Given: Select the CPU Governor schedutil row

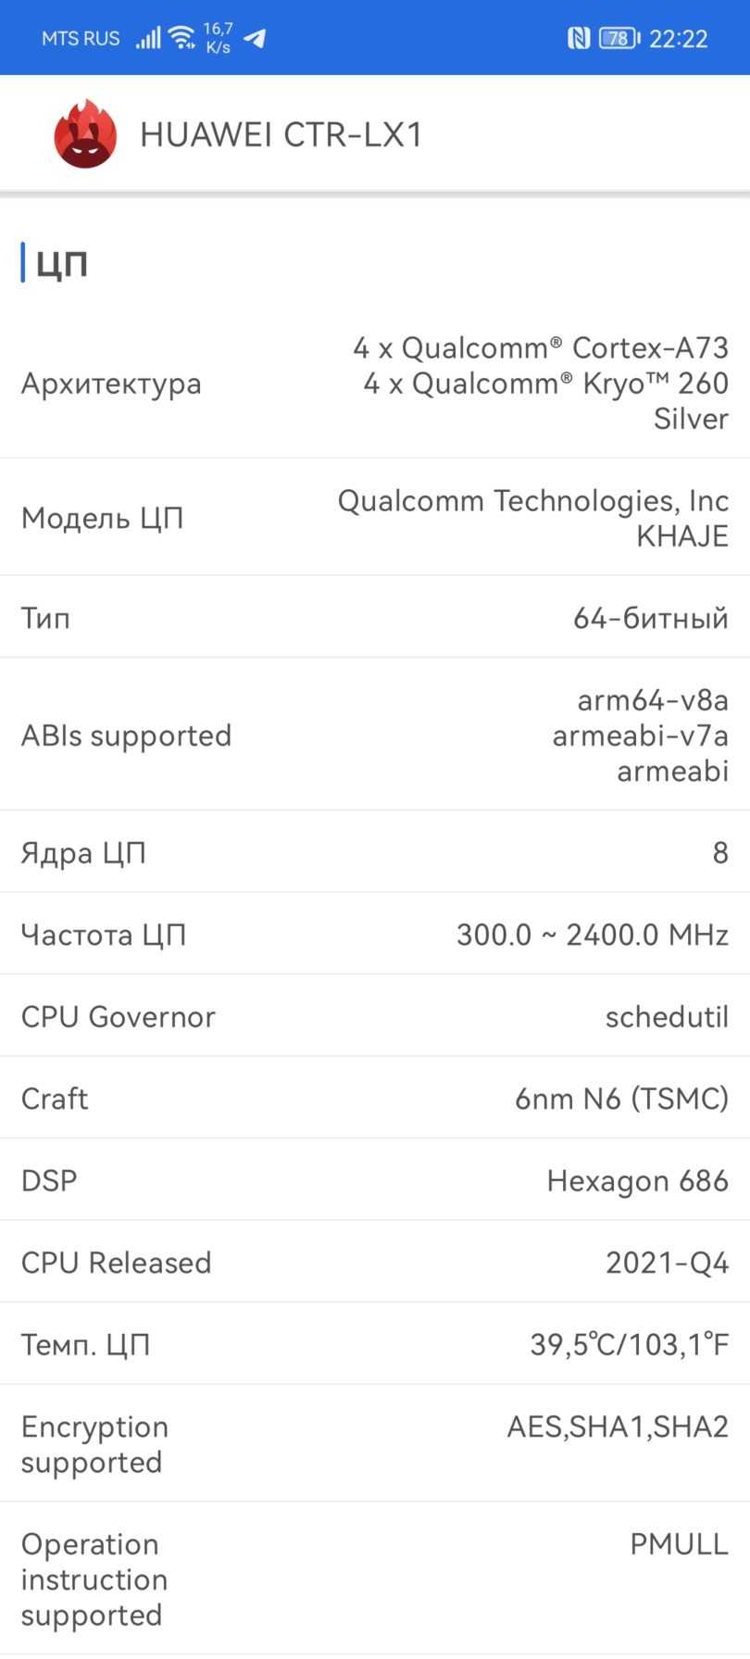Looking at the screenshot, I should pyautogui.click(x=375, y=1016).
